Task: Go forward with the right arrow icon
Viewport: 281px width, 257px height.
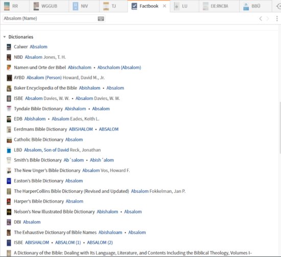Action: coord(268,18)
